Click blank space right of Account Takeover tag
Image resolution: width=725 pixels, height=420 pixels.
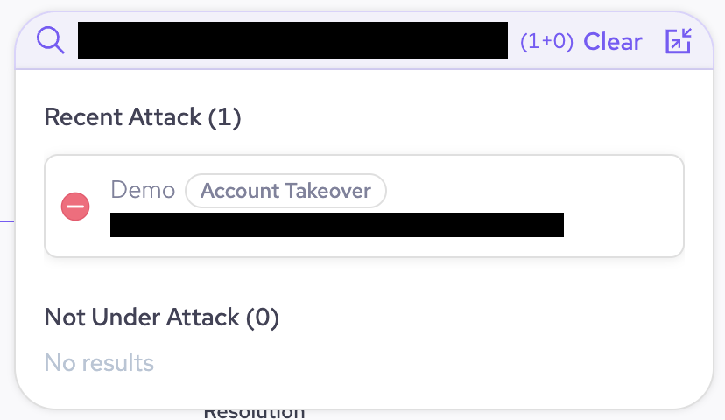[525, 190]
